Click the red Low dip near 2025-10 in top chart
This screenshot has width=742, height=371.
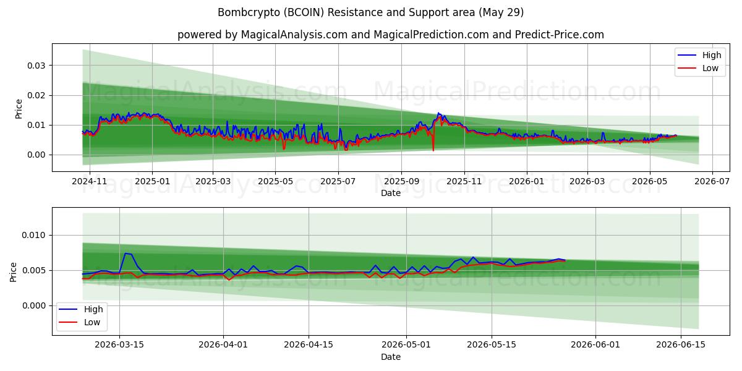coord(433,148)
